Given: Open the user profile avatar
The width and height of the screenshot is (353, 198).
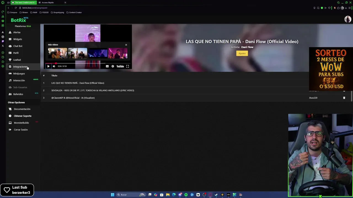Looking at the screenshot, I should [x=347, y=19].
